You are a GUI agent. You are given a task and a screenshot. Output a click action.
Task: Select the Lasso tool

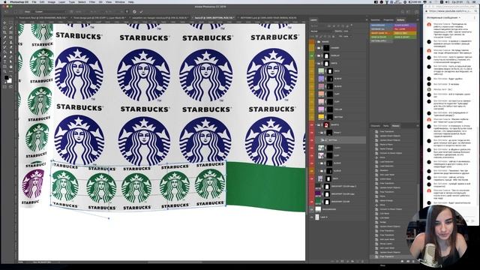point(4,28)
